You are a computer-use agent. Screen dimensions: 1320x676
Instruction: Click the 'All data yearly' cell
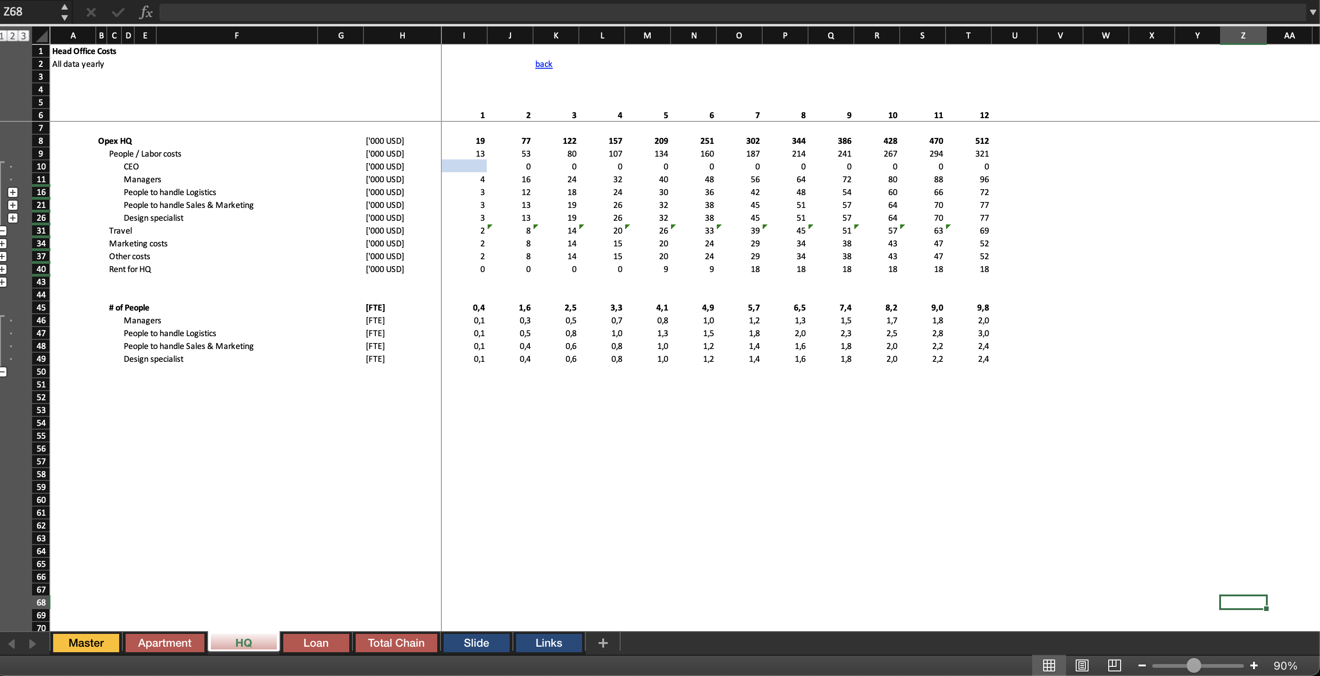(x=78, y=64)
